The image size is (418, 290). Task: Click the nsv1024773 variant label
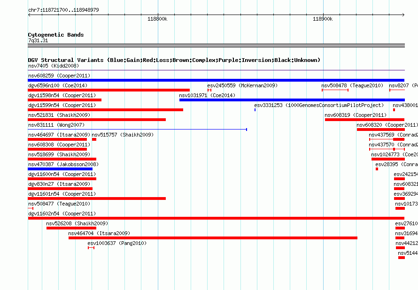[x=395, y=154]
